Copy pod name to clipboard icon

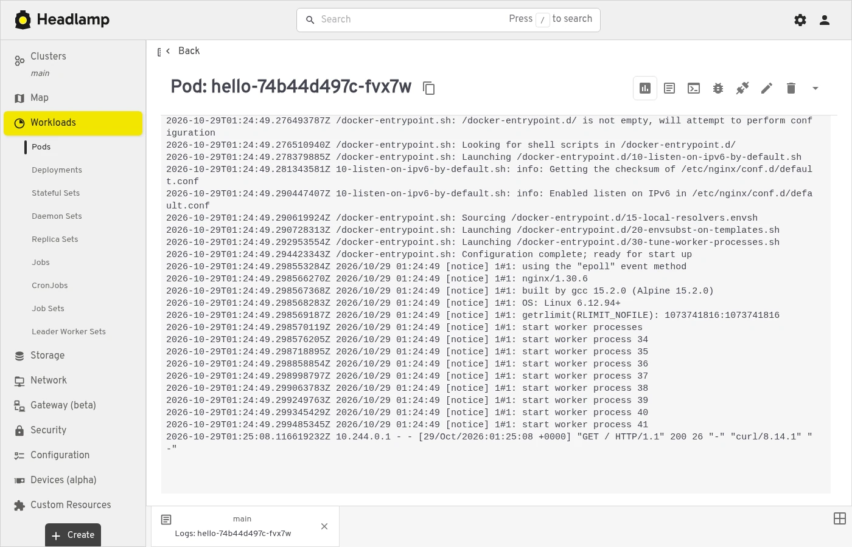[428, 88]
